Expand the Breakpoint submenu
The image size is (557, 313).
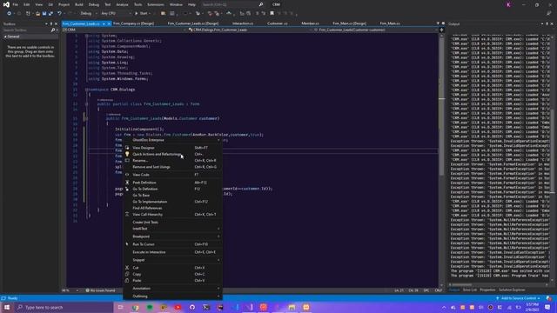pos(172,236)
